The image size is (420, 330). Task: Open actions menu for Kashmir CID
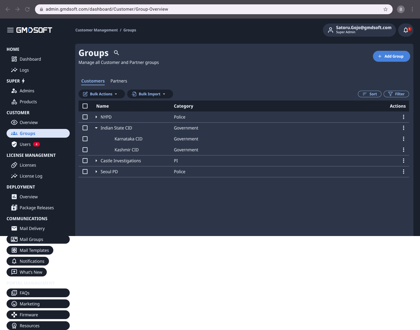pyautogui.click(x=404, y=150)
